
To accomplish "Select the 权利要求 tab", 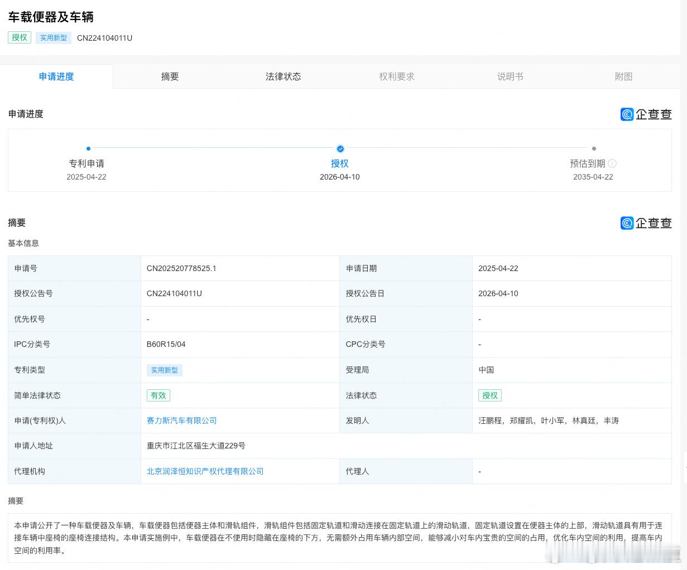I will tap(397, 76).
